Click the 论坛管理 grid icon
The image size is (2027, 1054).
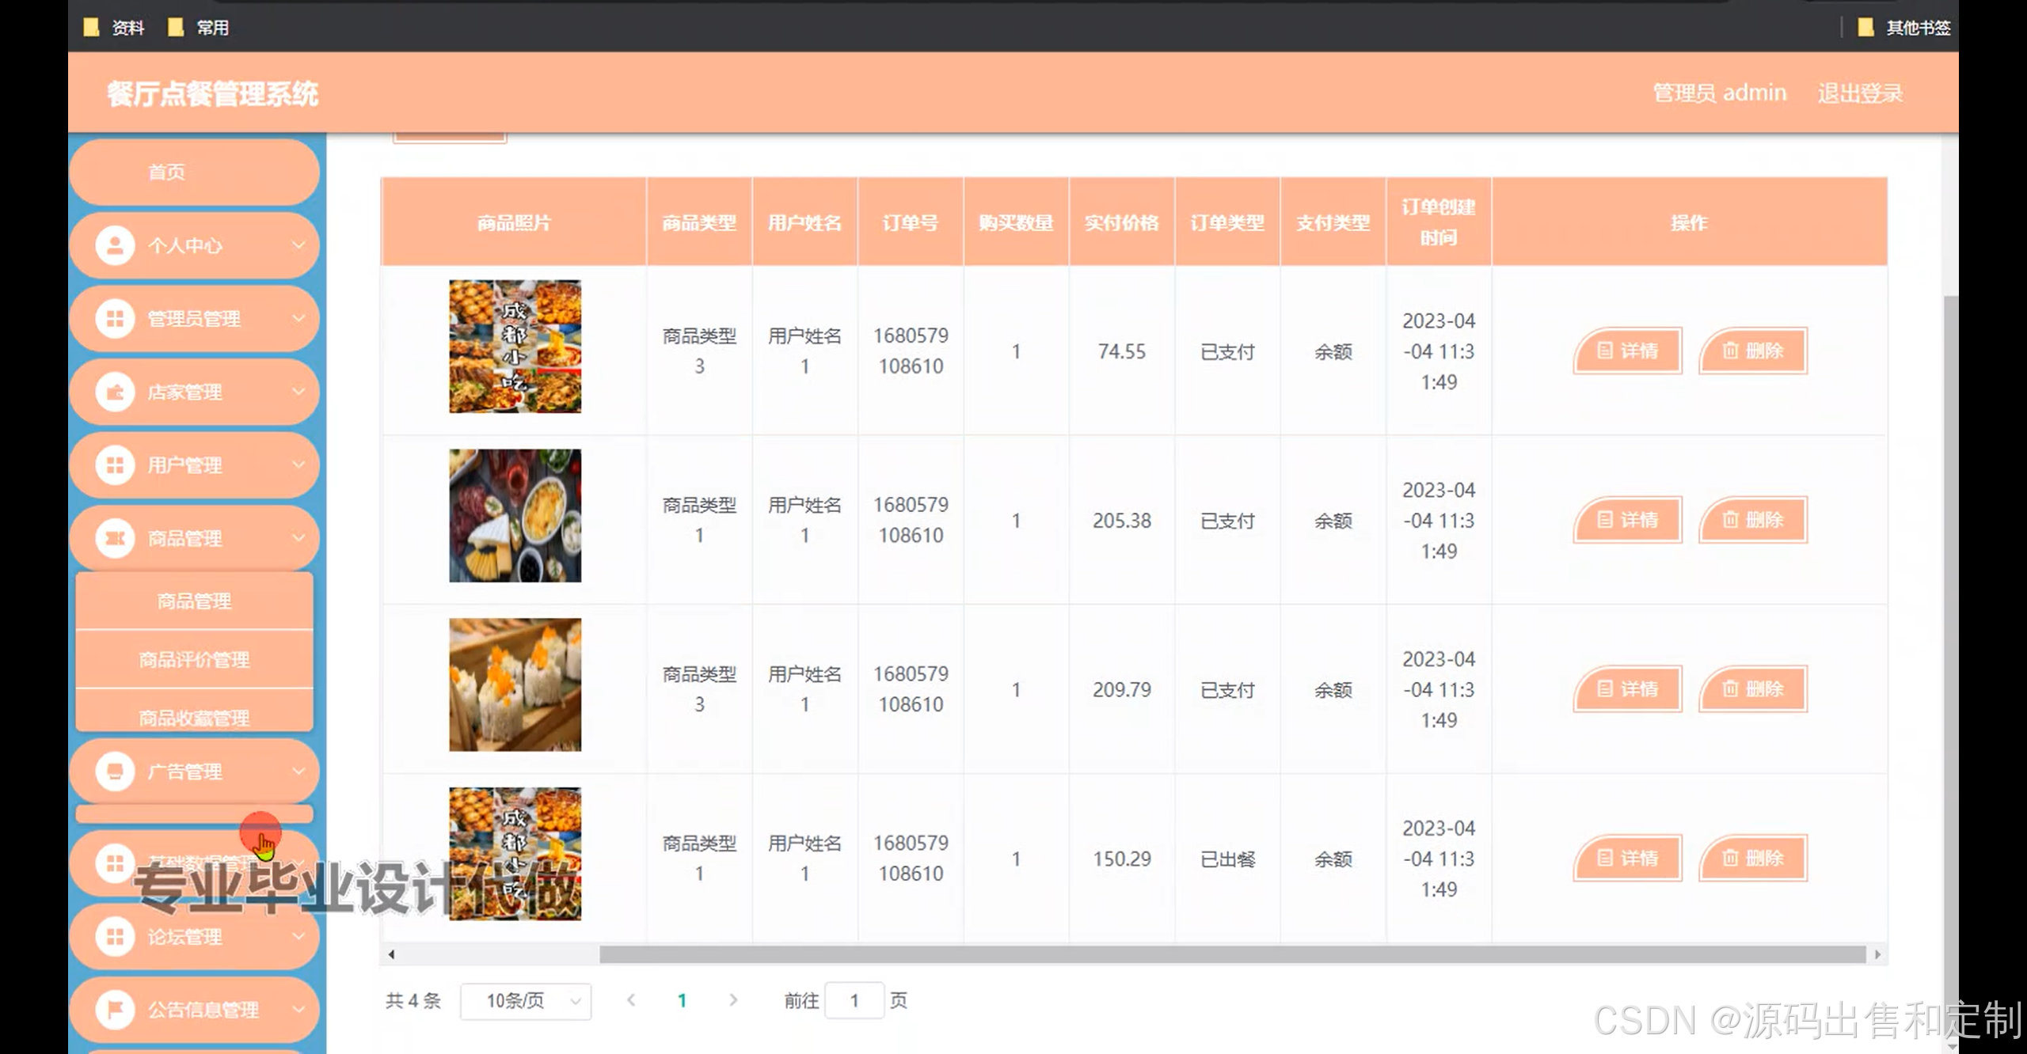[x=115, y=937]
